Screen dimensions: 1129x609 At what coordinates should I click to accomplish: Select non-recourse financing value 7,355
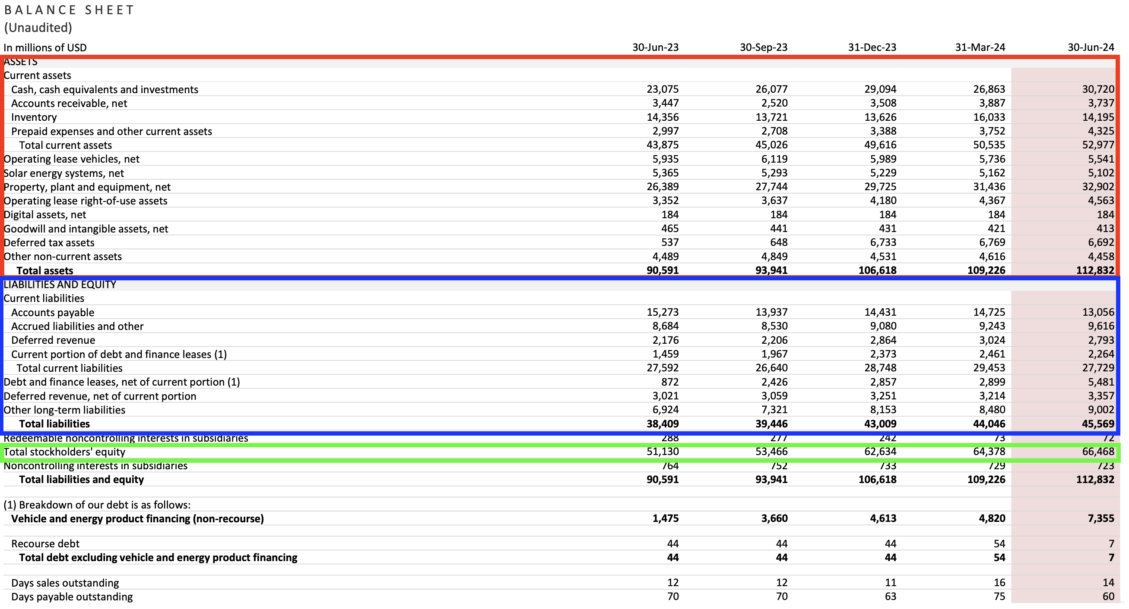point(1101,519)
